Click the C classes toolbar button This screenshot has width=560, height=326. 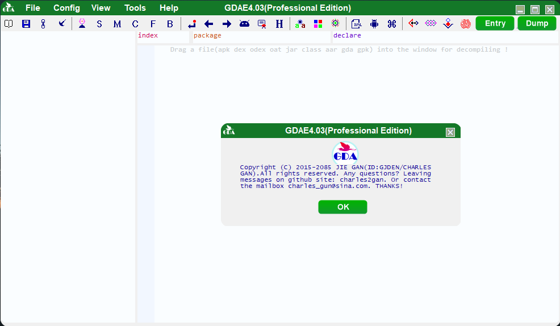click(x=135, y=24)
